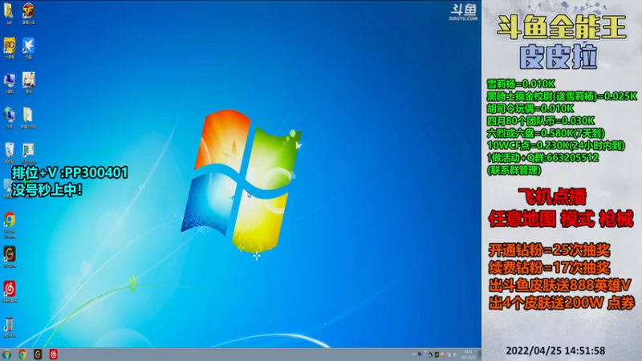Open the anime girl game shortcut

pos(28,83)
